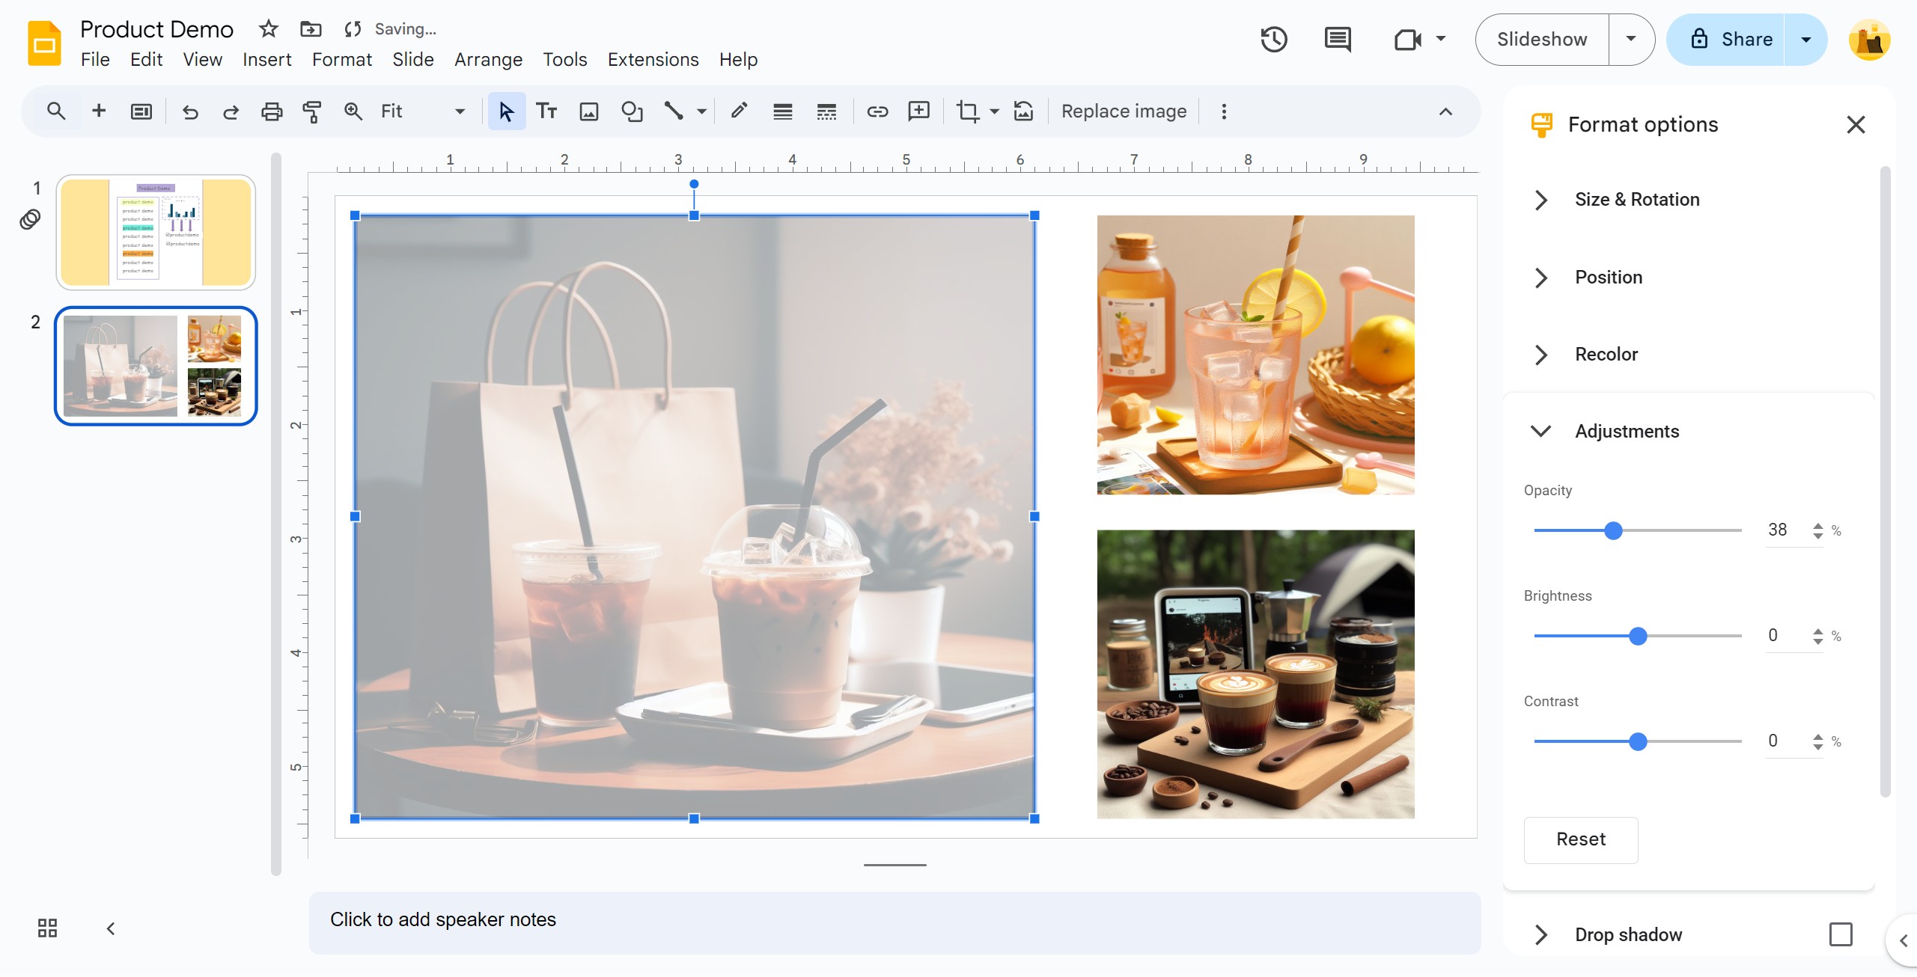Open the Border dash icon
Image resolution: width=1917 pixels, height=977 pixels.
tap(826, 111)
